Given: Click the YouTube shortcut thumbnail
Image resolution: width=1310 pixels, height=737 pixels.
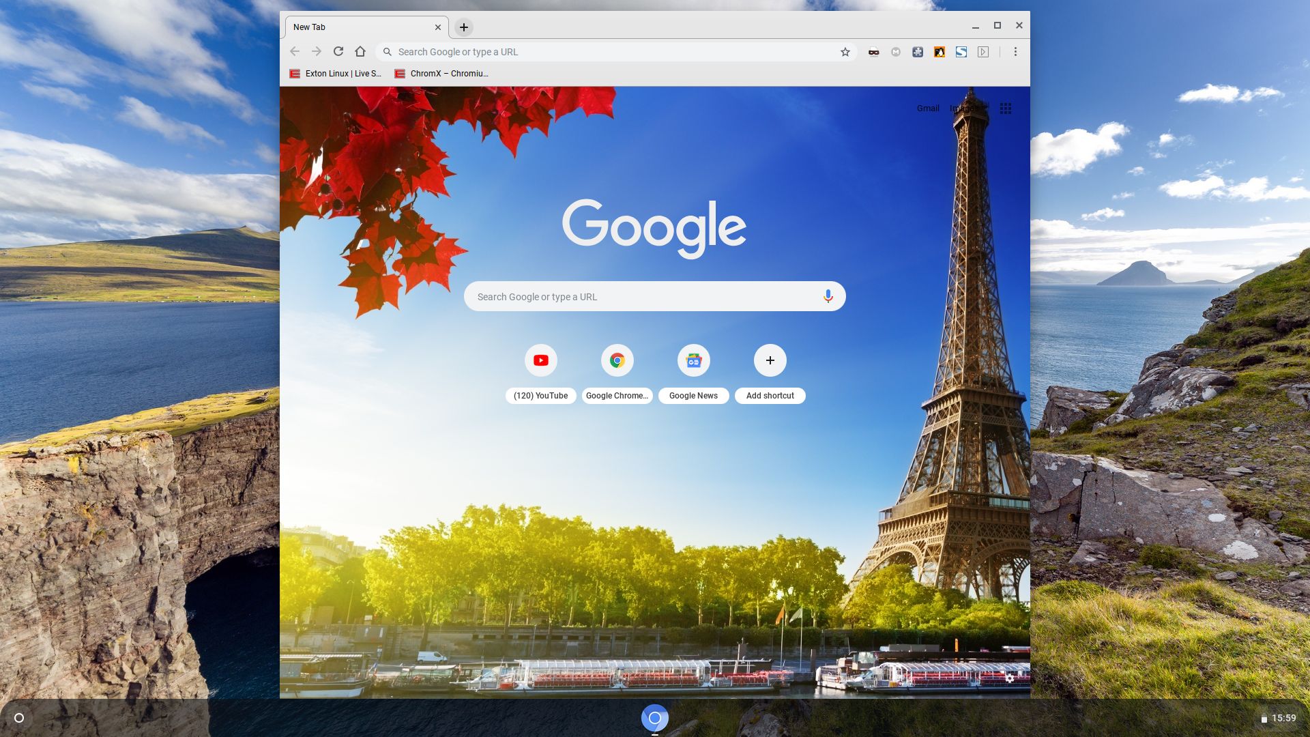Looking at the screenshot, I should (541, 360).
